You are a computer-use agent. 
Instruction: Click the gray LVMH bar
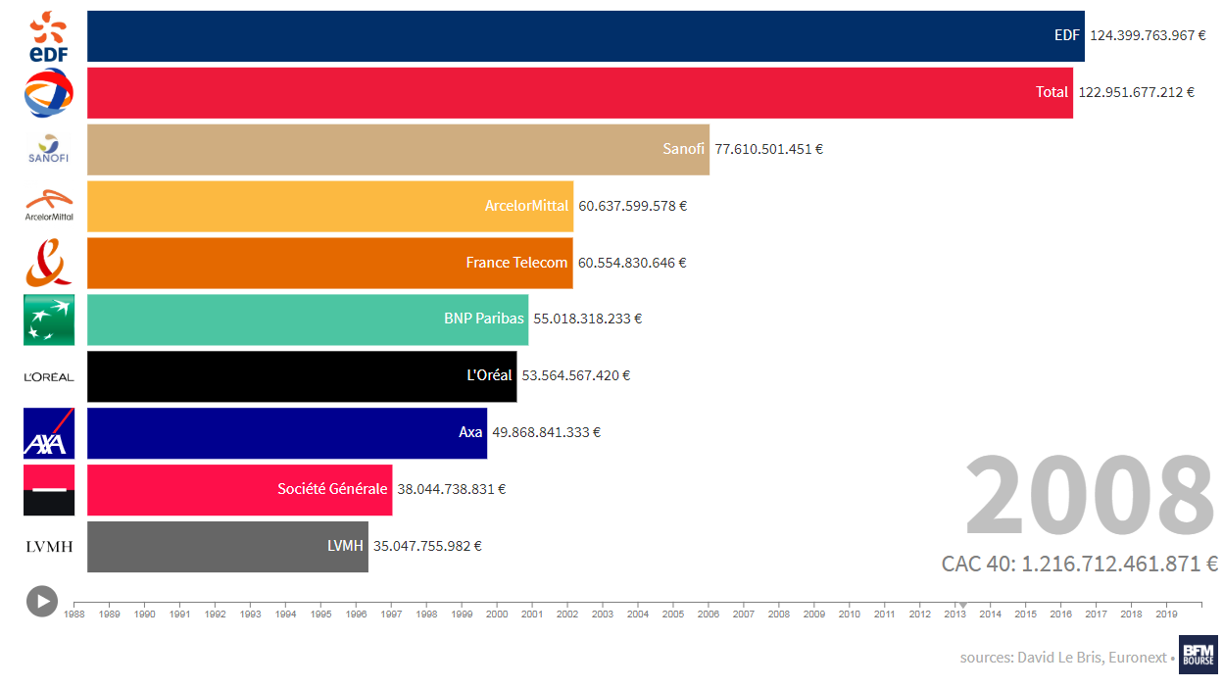click(227, 547)
